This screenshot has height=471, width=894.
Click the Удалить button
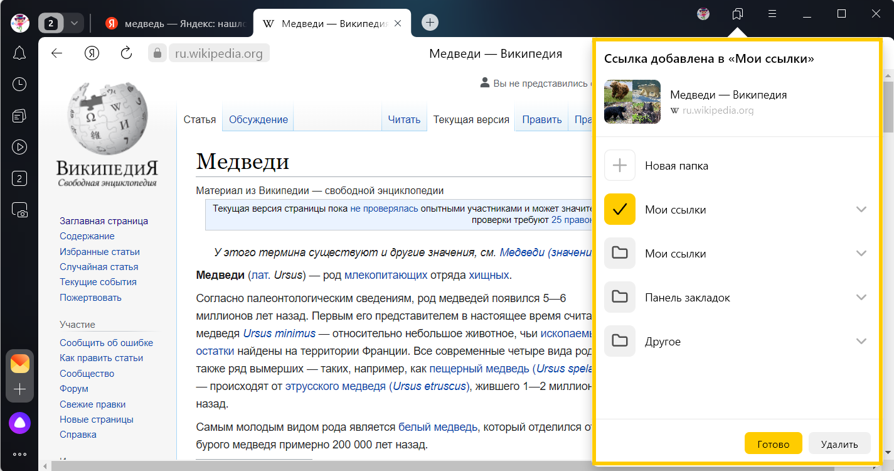(x=839, y=443)
